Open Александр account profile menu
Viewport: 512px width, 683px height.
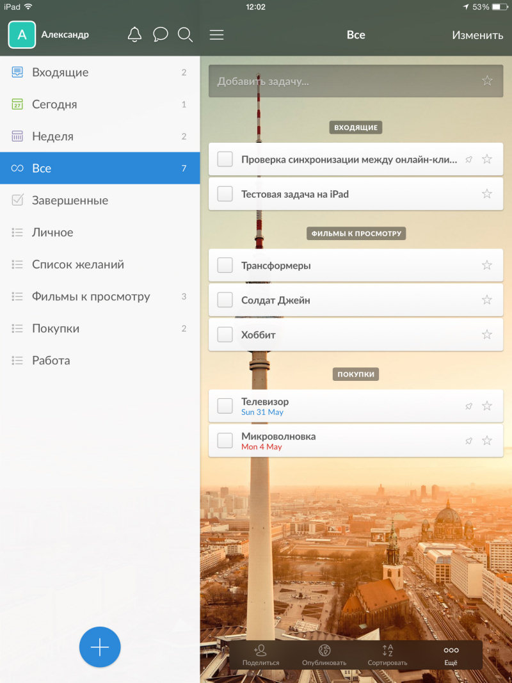64,35
